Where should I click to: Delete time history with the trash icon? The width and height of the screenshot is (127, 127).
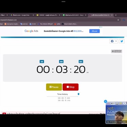click(x=79, y=94)
